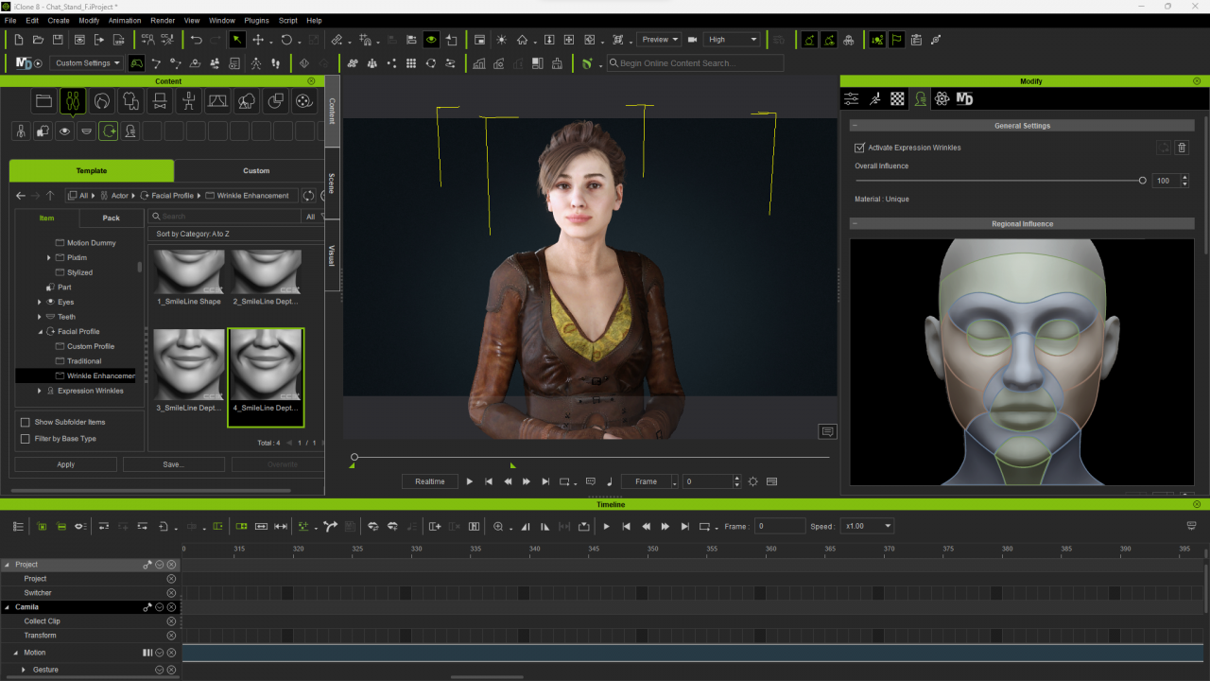
Task: Open the High render quality dropdown
Action: [732, 40]
